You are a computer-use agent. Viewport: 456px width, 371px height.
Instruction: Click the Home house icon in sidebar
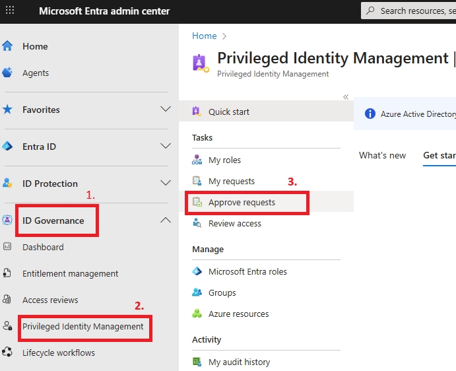pyautogui.click(x=7, y=46)
